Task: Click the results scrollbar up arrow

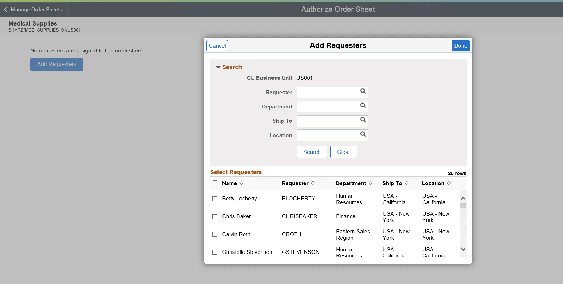Action: click(x=463, y=198)
